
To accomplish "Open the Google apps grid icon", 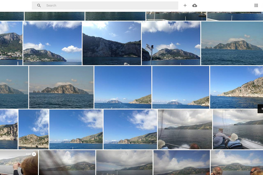I will [x=256, y=6].
